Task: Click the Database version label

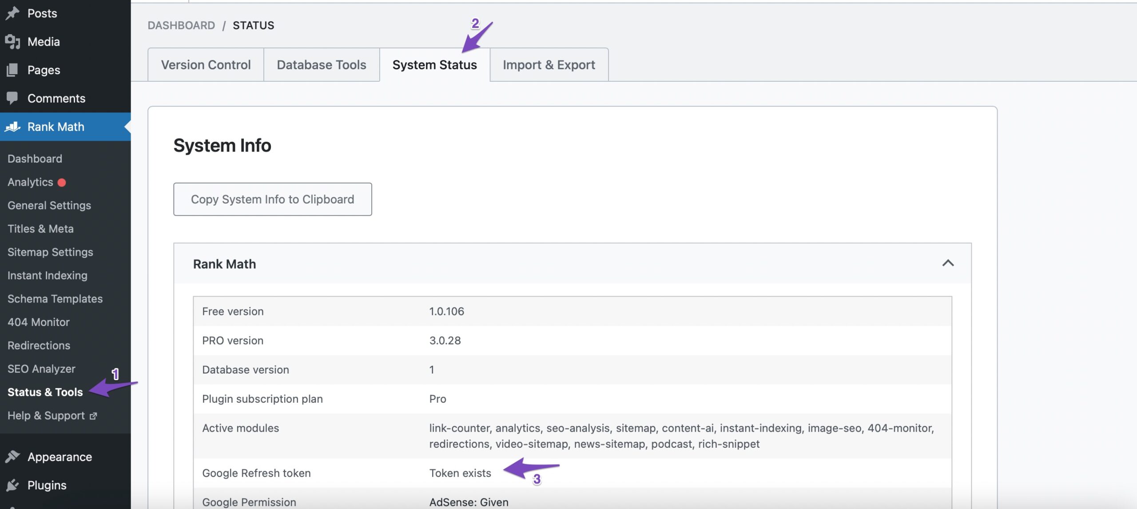Action: 246,370
